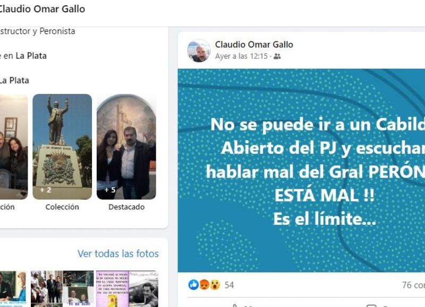425x307 pixels.
Task: Open the post author name Claudio Omar Gallo
Action: [254, 45]
